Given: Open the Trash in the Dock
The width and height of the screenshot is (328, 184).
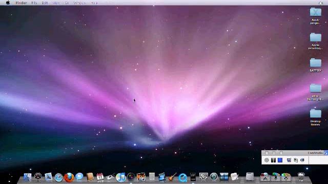Looking at the screenshot, I should (301, 177).
